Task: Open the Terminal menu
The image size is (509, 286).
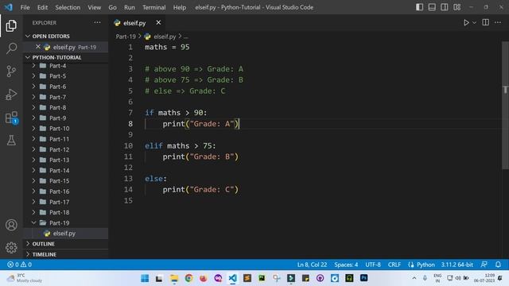Action: [x=153, y=7]
